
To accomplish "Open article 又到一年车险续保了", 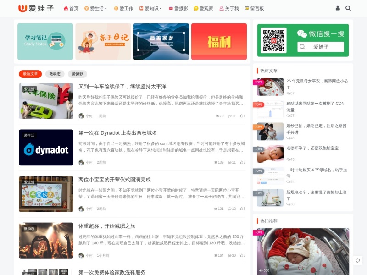I will [x=122, y=87].
